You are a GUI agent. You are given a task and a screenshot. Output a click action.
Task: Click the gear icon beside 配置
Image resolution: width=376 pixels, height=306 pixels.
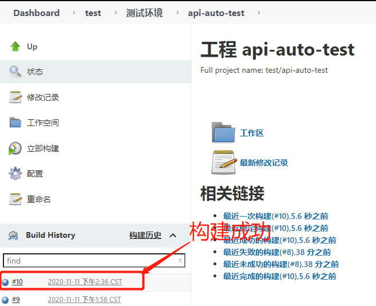(15, 174)
